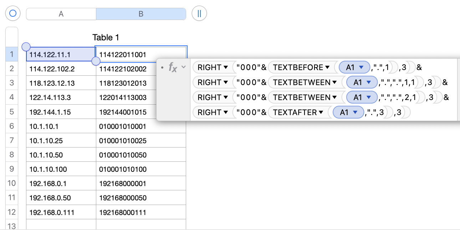Viewport: 460px width, 230px height.
Task: Open the A1 reference dropdown in the TEXTBEFORE row
Action: click(x=354, y=67)
